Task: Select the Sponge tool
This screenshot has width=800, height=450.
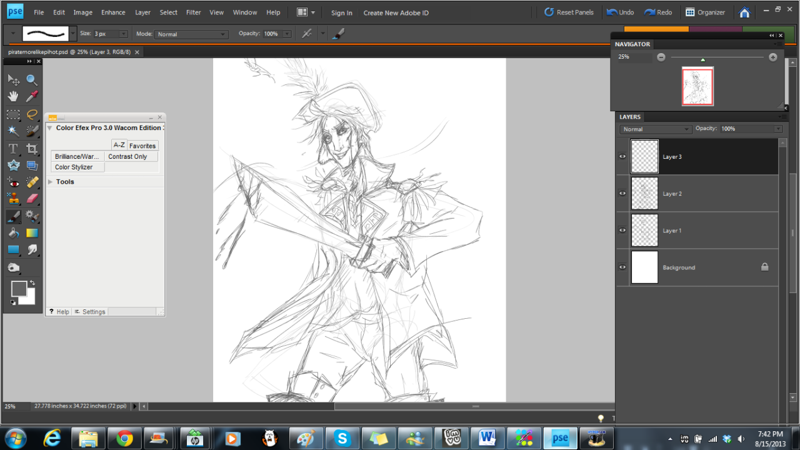Action: pos(13,267)
